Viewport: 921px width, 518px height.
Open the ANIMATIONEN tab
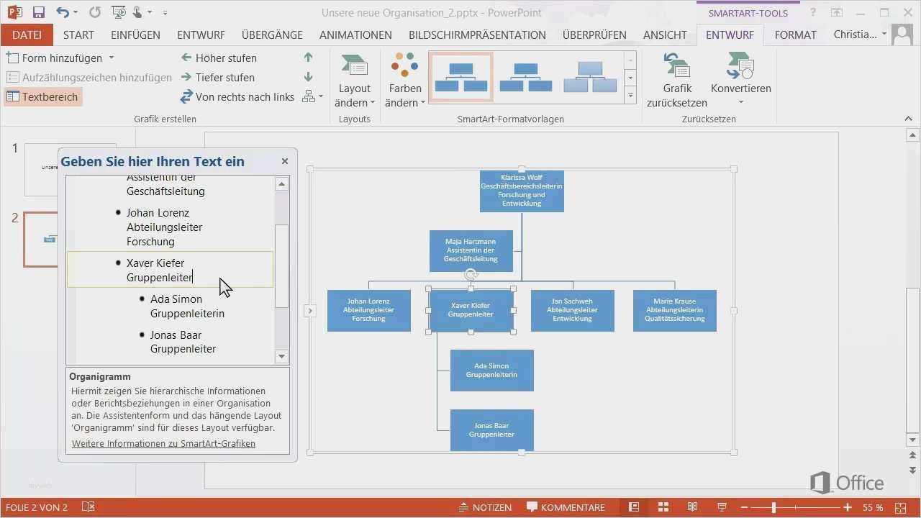coord(355,35)
